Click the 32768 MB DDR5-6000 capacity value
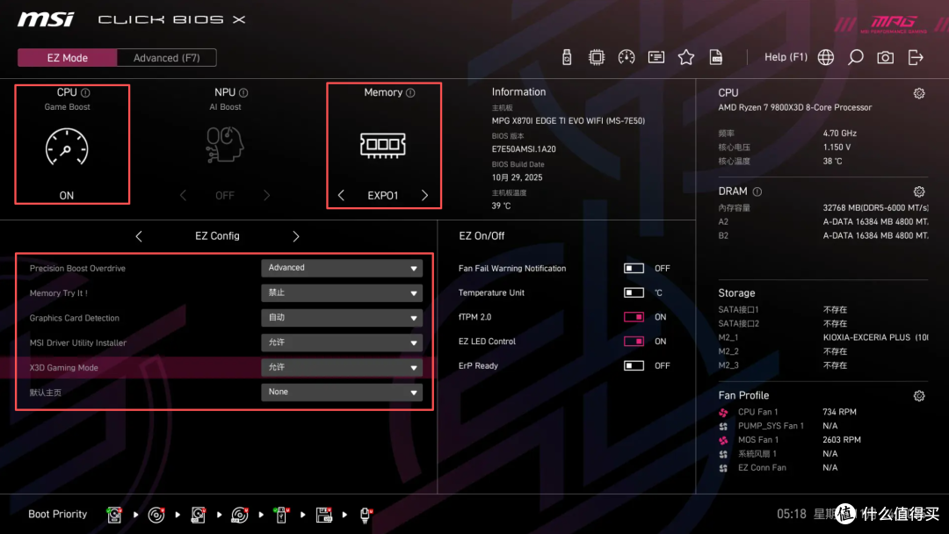Screen dimensions: 949x534 875,207
